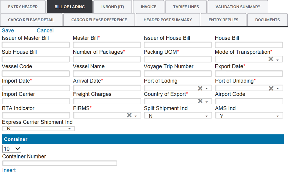Image resolution: width=288 pixels, height=173 pixels.
Task: Click the Master Bill input field
Action: (x=107, y=45)
